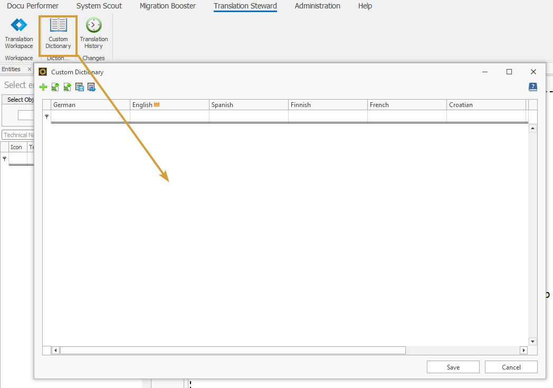Close the Entities tab
The image size is (553, 388).
30,70
